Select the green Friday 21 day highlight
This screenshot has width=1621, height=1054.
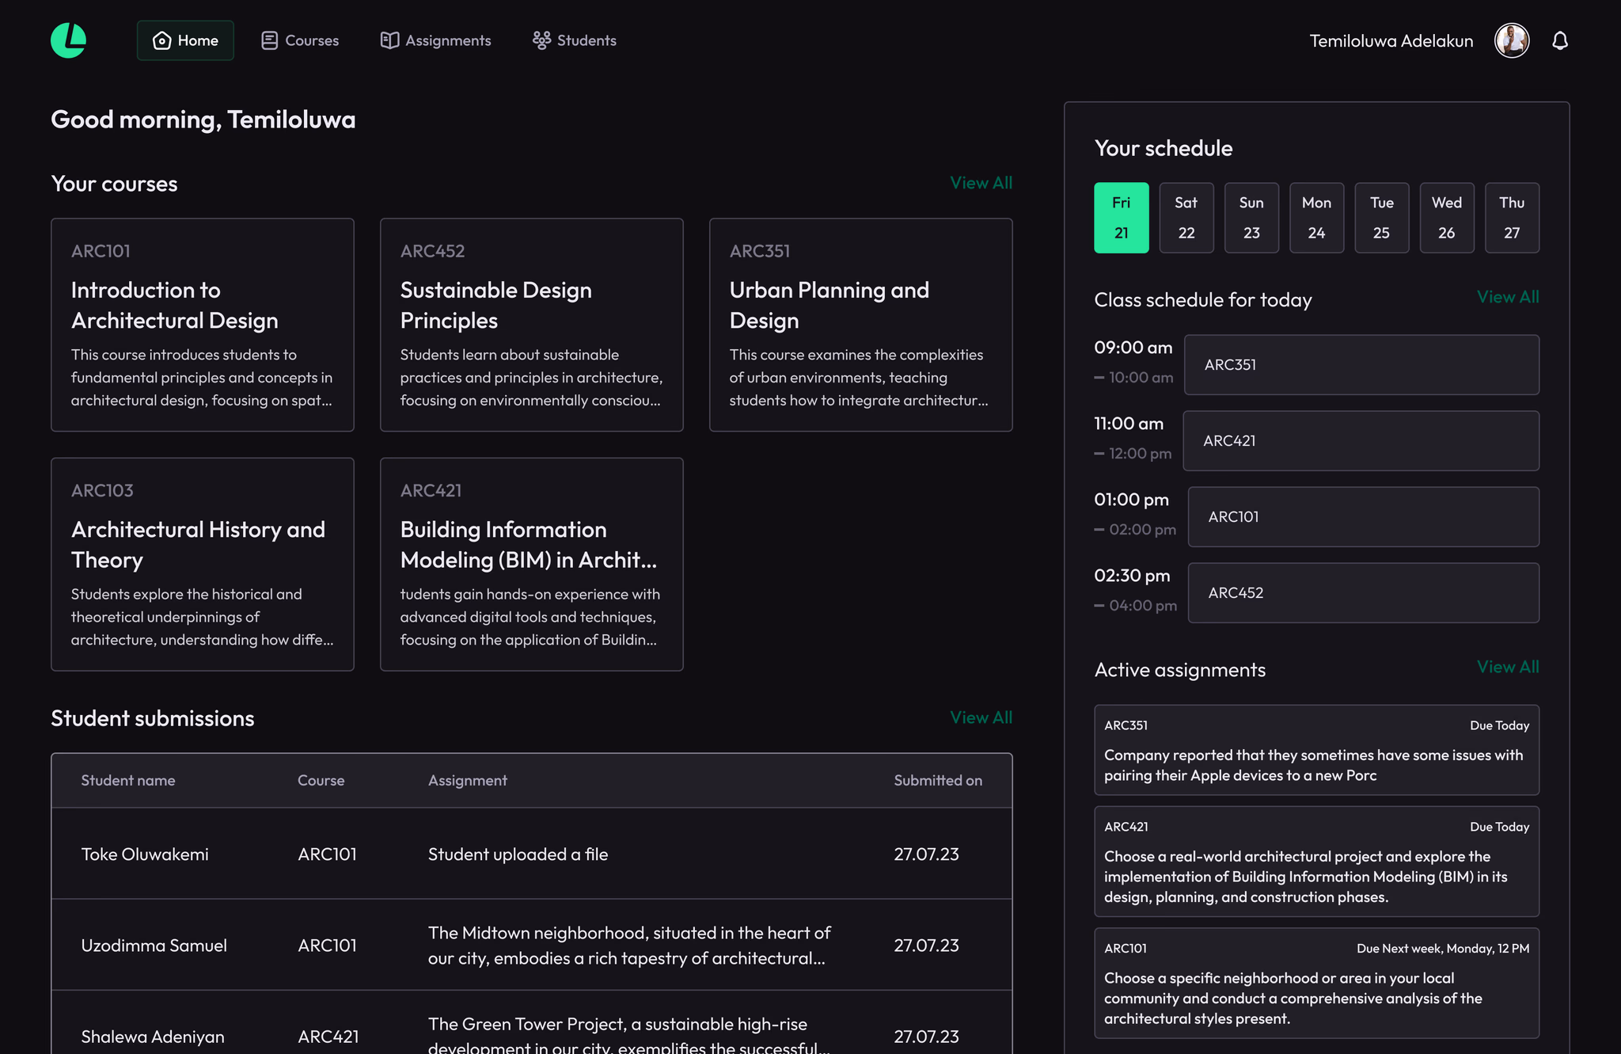(1121, 217)
